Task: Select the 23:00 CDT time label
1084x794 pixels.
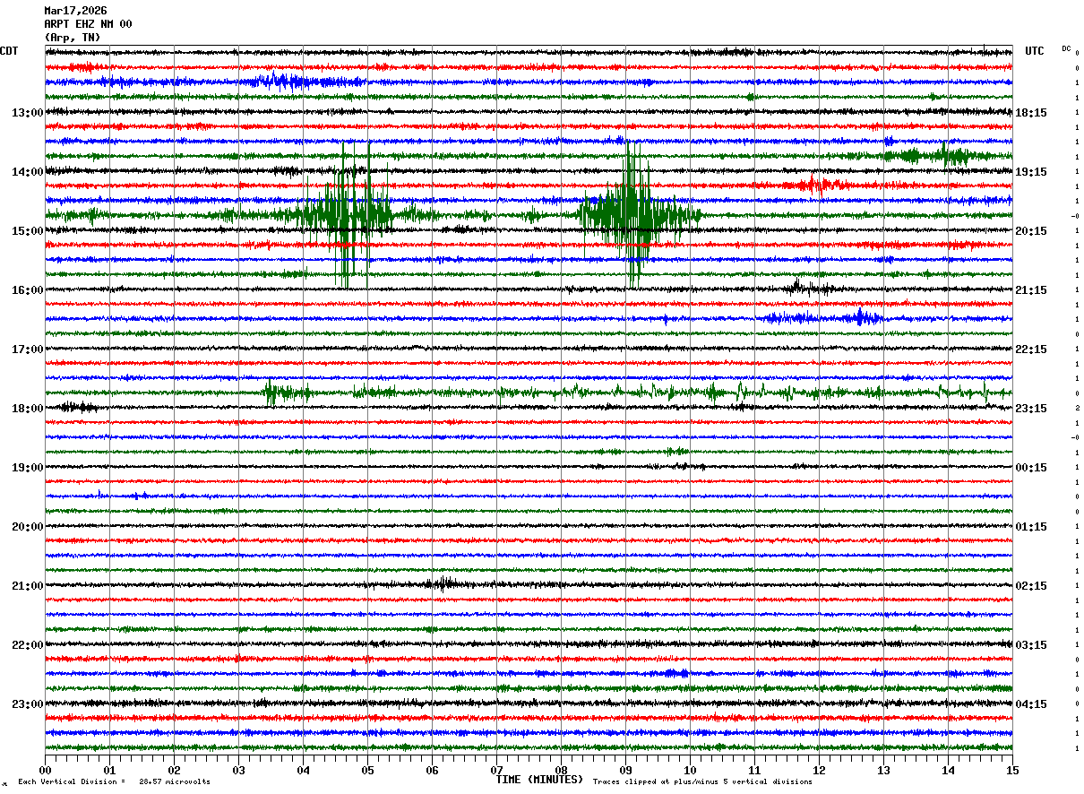Action: 27,704
